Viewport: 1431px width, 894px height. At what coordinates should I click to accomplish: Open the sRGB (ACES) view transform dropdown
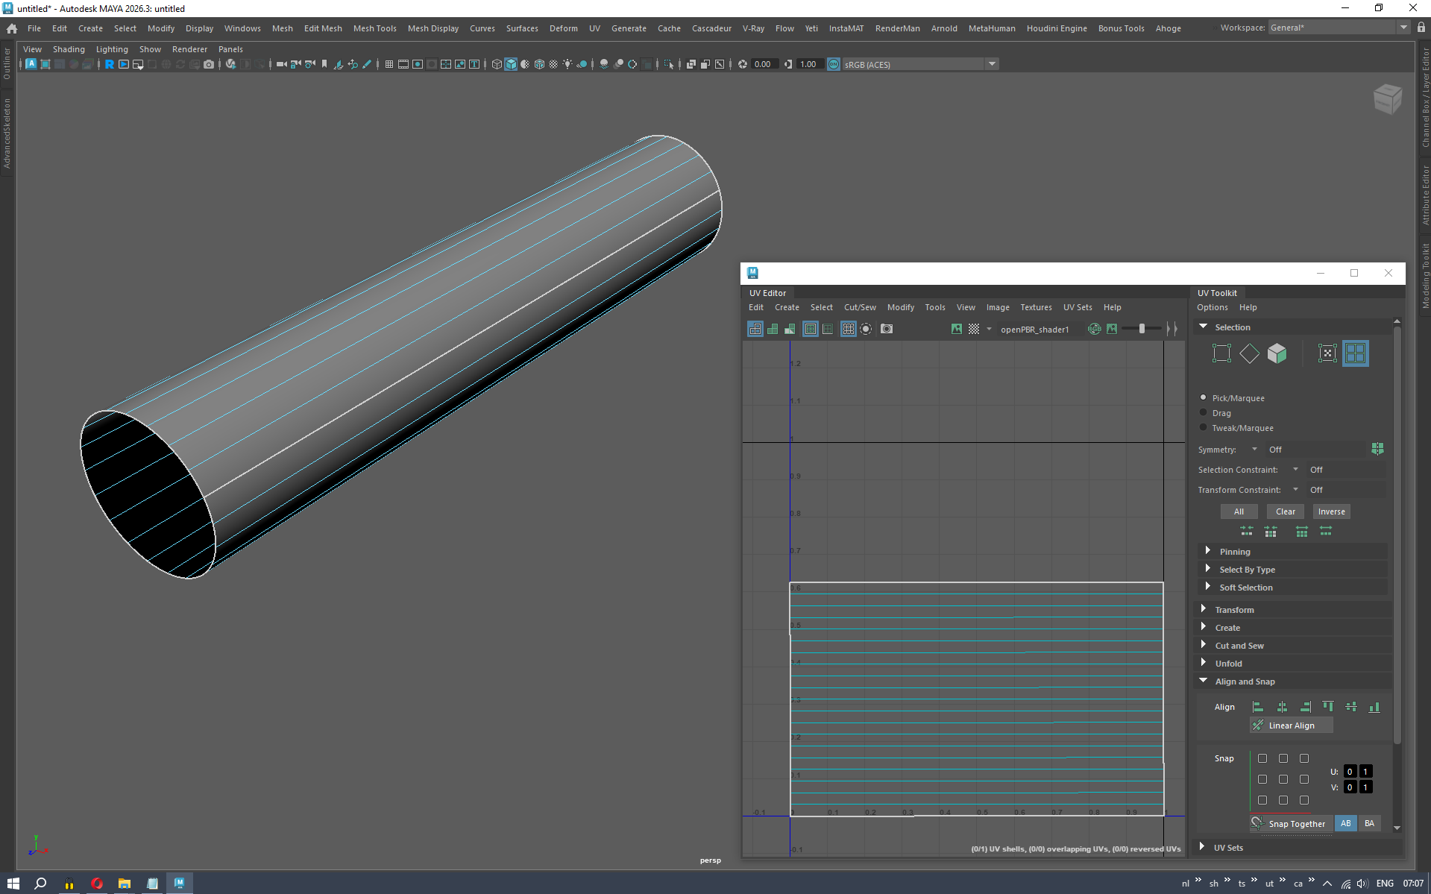[992, 64]
